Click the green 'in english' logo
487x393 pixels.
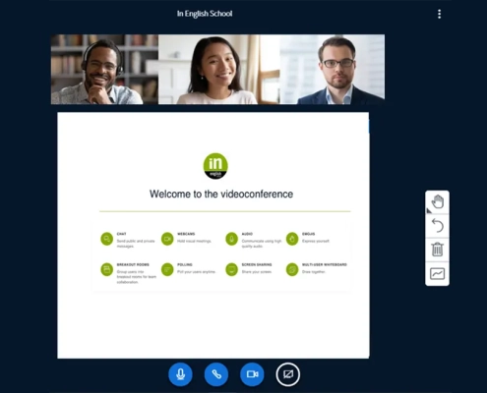coord(215,166)
